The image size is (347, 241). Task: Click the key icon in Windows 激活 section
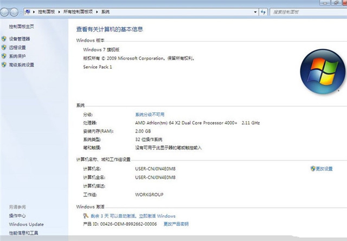click(86, 216)
